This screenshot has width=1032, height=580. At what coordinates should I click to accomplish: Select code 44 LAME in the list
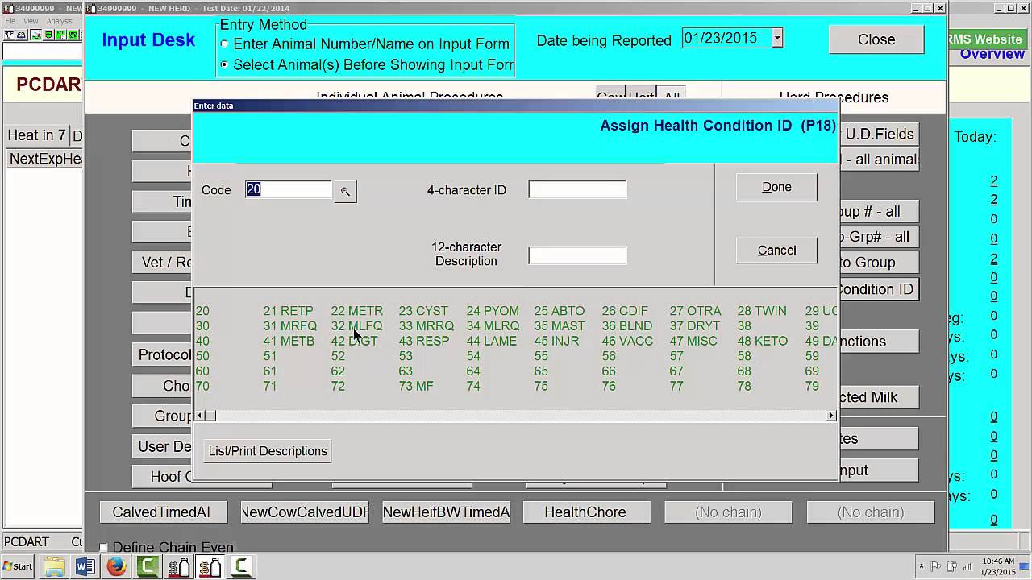(491, 342)
